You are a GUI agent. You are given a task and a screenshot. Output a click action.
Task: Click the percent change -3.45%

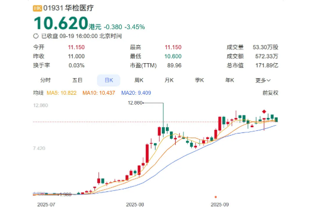tap(135, 27)
